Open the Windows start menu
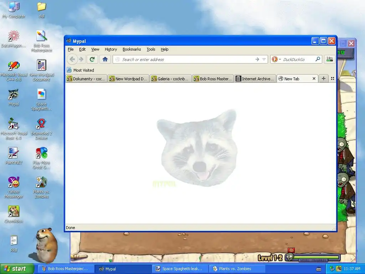 click(x=17, y=269)
